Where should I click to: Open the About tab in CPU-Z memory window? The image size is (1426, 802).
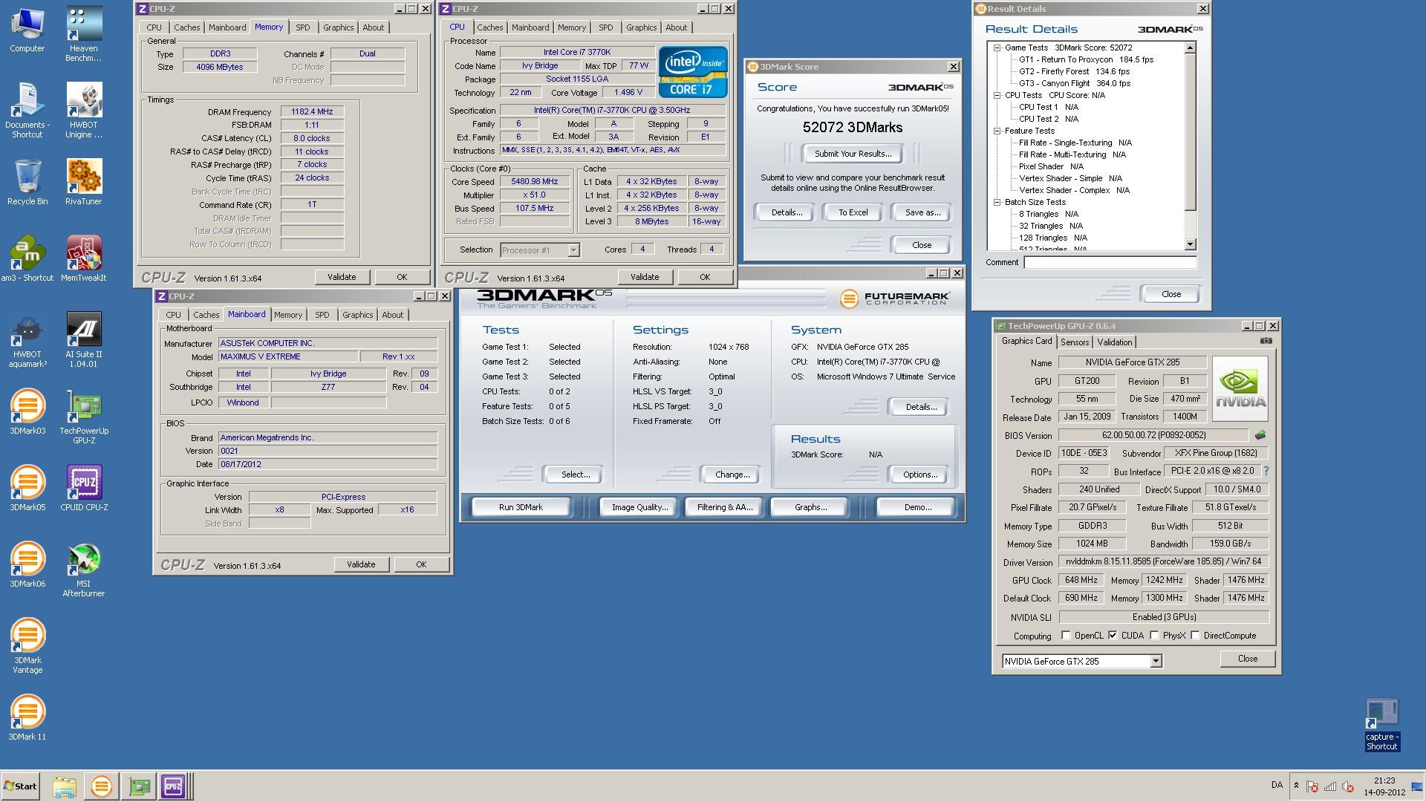373,27
